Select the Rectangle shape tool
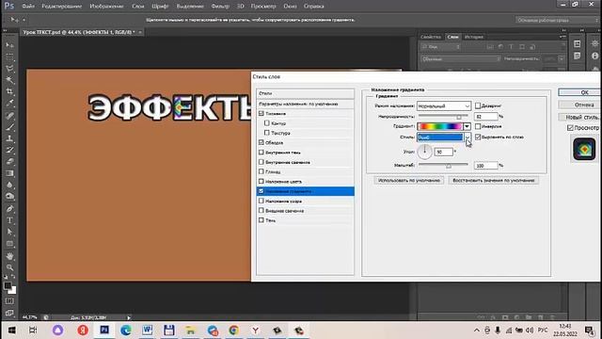The image size is (602, 339). tap(9, 244)
